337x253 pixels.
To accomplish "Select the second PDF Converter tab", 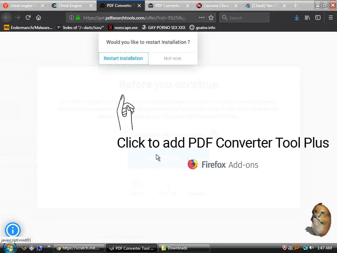I will [168, 6].
